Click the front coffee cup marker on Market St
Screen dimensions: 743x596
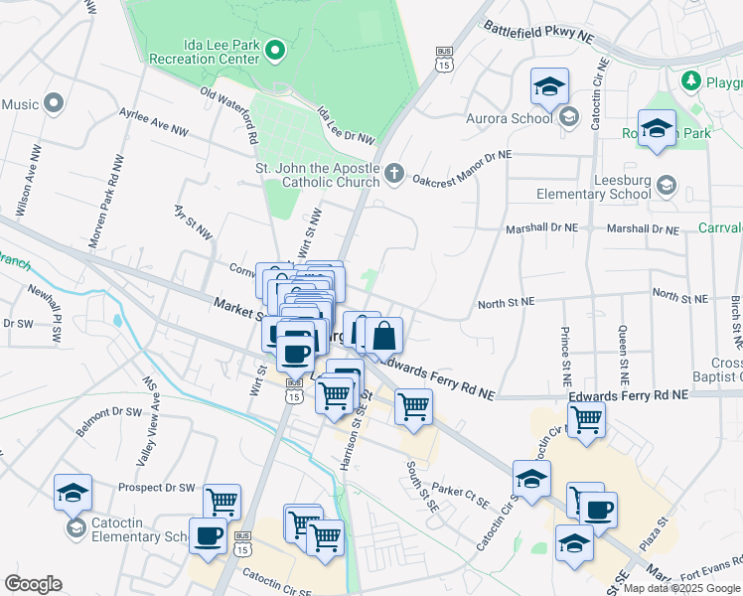(x=295, y=356)
